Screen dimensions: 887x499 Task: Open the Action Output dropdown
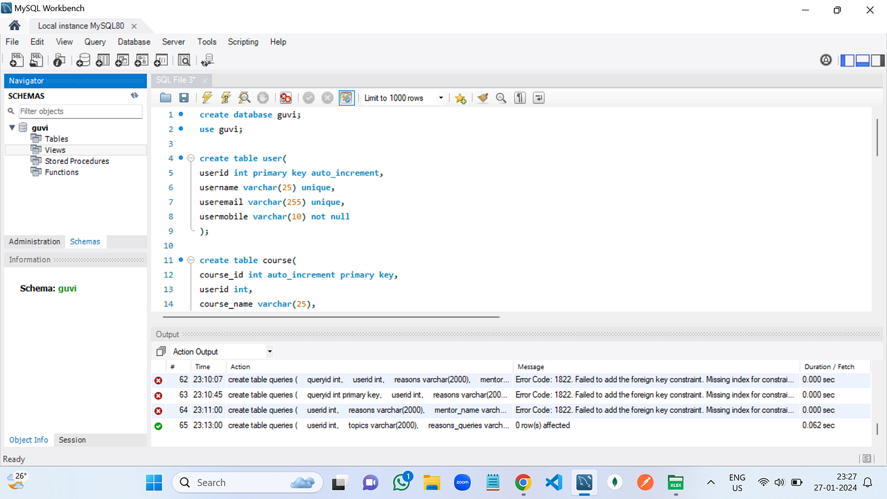[270, 351]
